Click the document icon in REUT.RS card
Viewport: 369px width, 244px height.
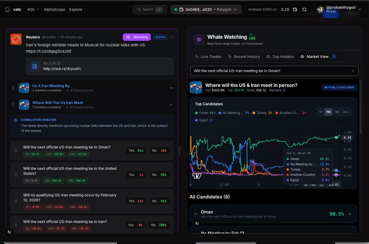[x=35, y=66]
